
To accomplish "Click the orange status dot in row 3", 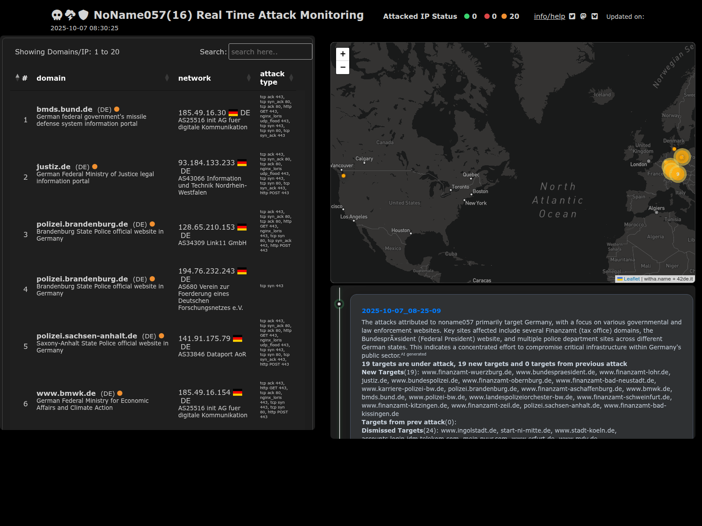I will (152, 224).
